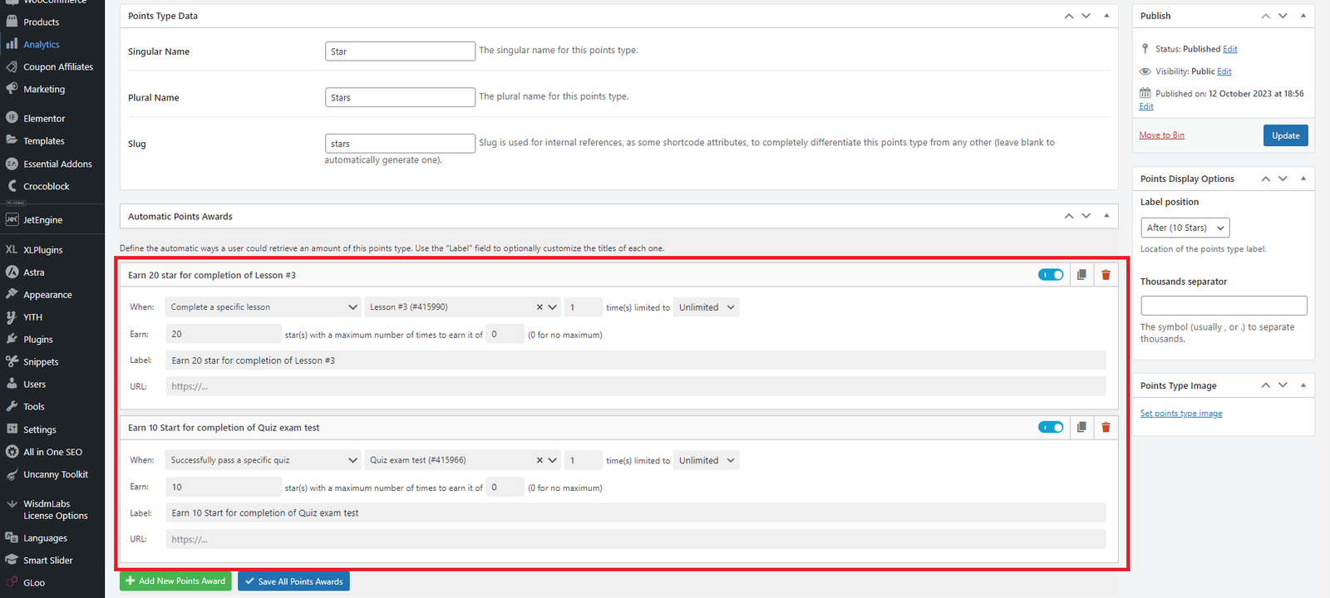Open Unlimited limit dropdown for quiz award
Image resolution: width=1330 pixels, height=598 pixels.
(706, 460)
